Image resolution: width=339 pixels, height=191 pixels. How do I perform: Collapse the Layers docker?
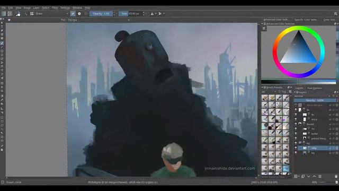tap(295, 92)
